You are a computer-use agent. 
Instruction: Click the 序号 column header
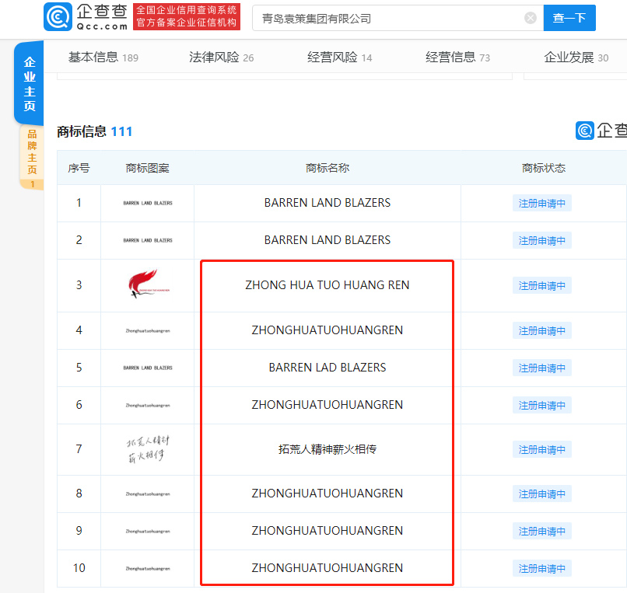tap(79, 168)
